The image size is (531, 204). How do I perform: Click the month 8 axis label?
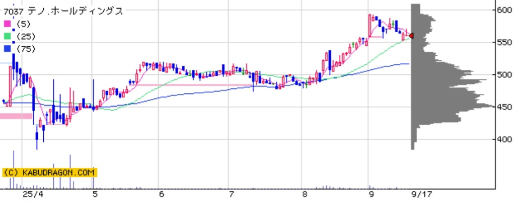pyautogui.click(x=305, y=194)
